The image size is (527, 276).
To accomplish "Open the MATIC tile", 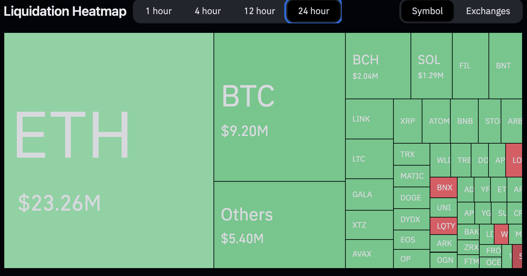I will click(x=412, y=176).
